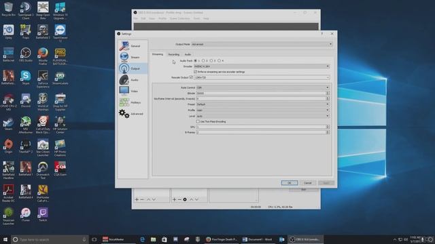Click the taskbar search box
This screenshot has width=435, height=244.
50,239
